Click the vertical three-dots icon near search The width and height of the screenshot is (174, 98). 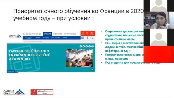87,38
